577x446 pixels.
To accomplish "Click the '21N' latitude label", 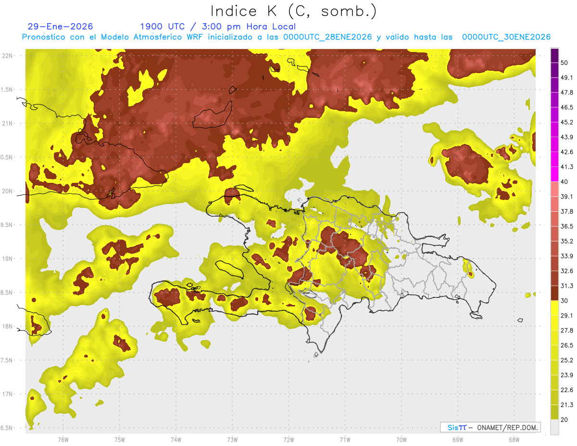I will click(8, 123).
